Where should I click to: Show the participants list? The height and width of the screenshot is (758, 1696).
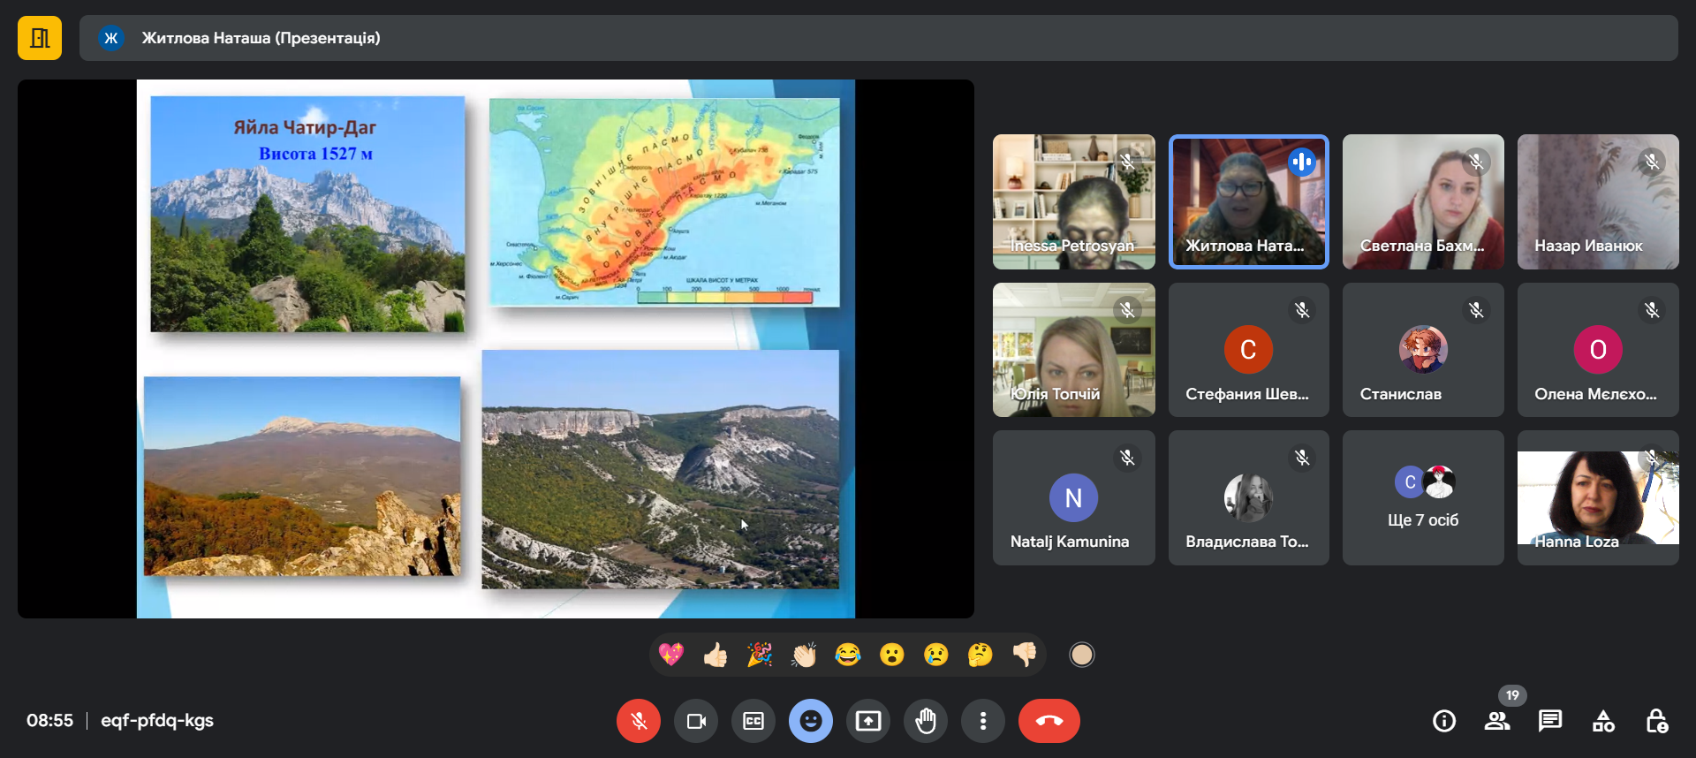tap(1496, 721)
